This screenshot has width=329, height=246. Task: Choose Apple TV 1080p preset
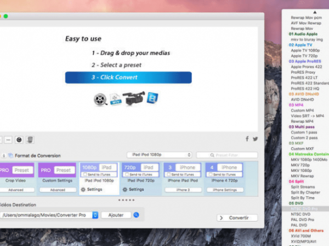305,50
